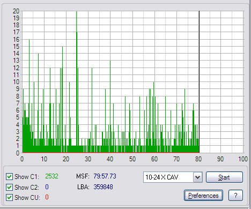Open the scan speed dropdown arrow
The width and height of the screenshot is (251, 209).
click(197, 177)
